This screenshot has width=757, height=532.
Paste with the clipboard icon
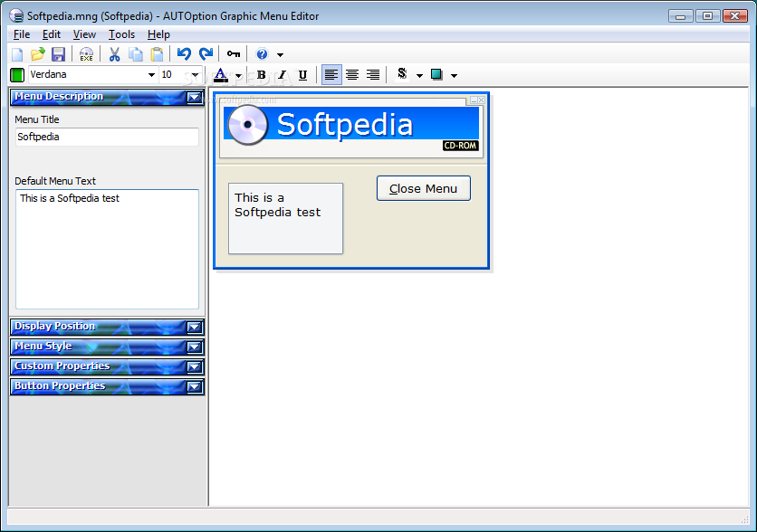point(157,54)
